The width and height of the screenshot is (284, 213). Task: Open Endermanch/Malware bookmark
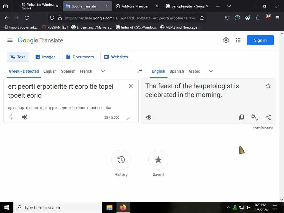pyautogui.click(x=92, y=27)
